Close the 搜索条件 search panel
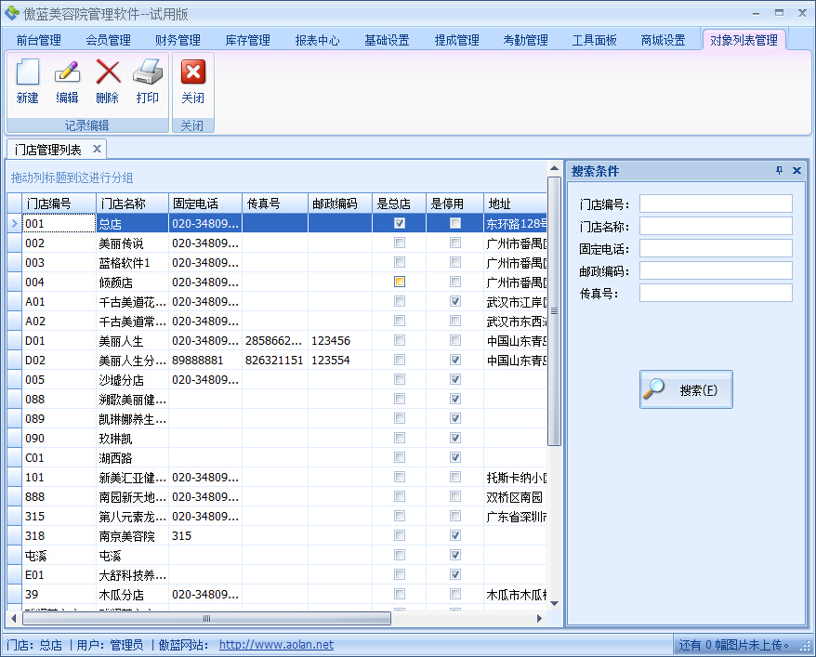 [x=796, y=171]
